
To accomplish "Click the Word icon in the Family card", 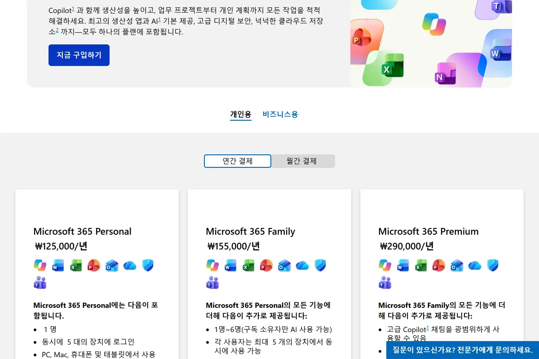I will [230, 265].
